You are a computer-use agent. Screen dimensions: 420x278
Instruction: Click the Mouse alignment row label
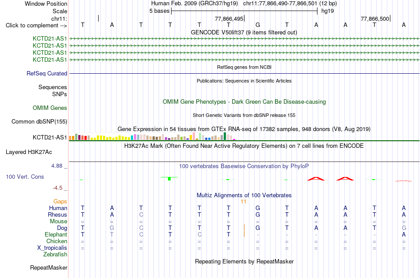[58, 222]
